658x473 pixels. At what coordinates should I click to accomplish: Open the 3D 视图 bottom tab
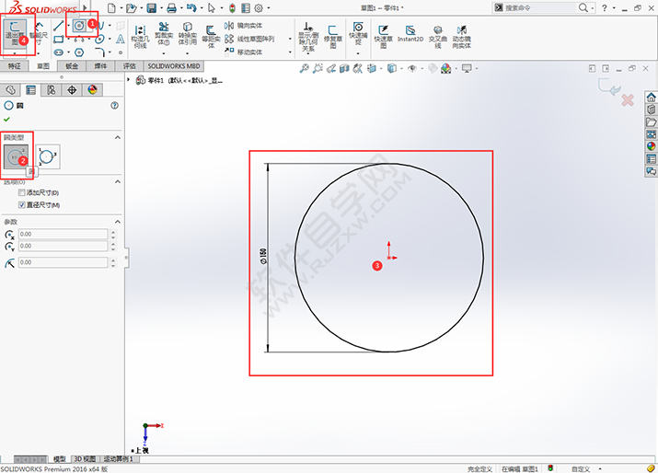tap(84, 458)
